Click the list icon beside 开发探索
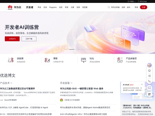The width and height of the screenshot is (155, 116). [x=72, y=83]
